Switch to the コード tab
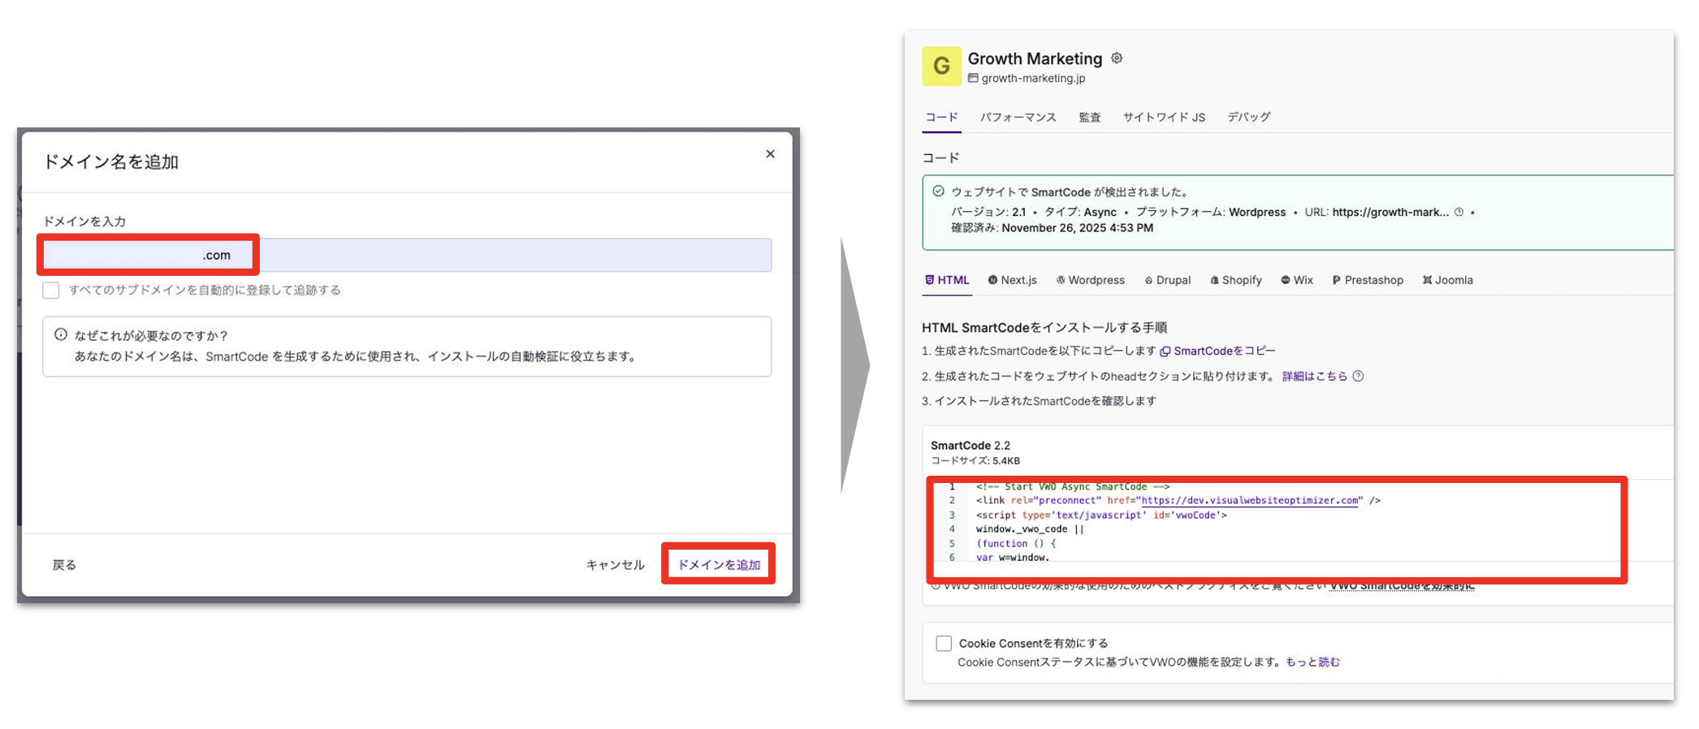Viewport: 1699px width, 729px height. [x=942, y=117]
